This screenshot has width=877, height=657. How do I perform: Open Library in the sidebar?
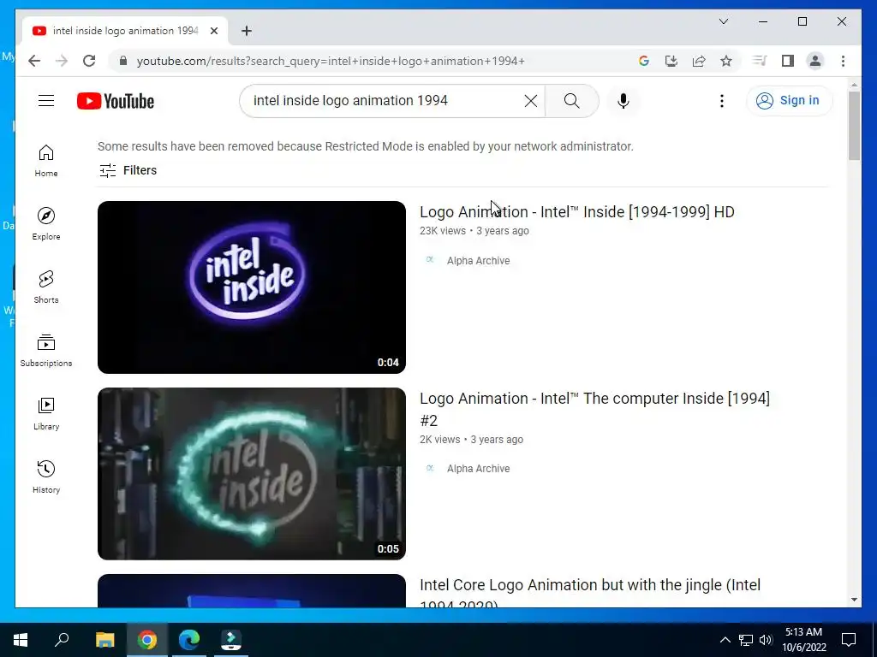coord(46,413)
